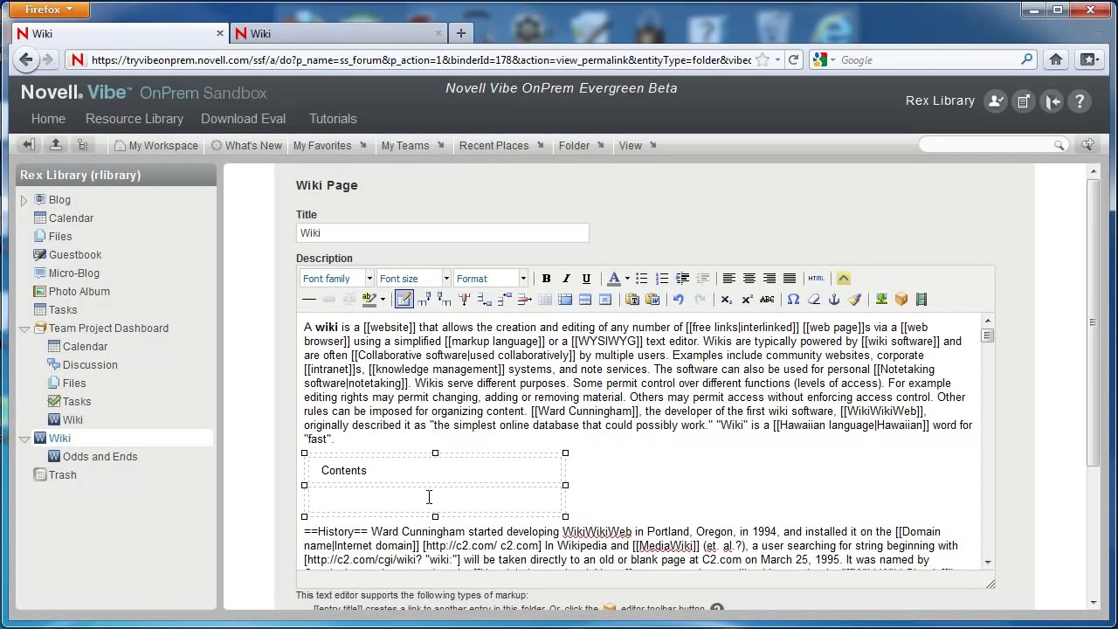Apply strikethrough formatting
This screenshot has height=629, width=1118.
click(767, 300)
